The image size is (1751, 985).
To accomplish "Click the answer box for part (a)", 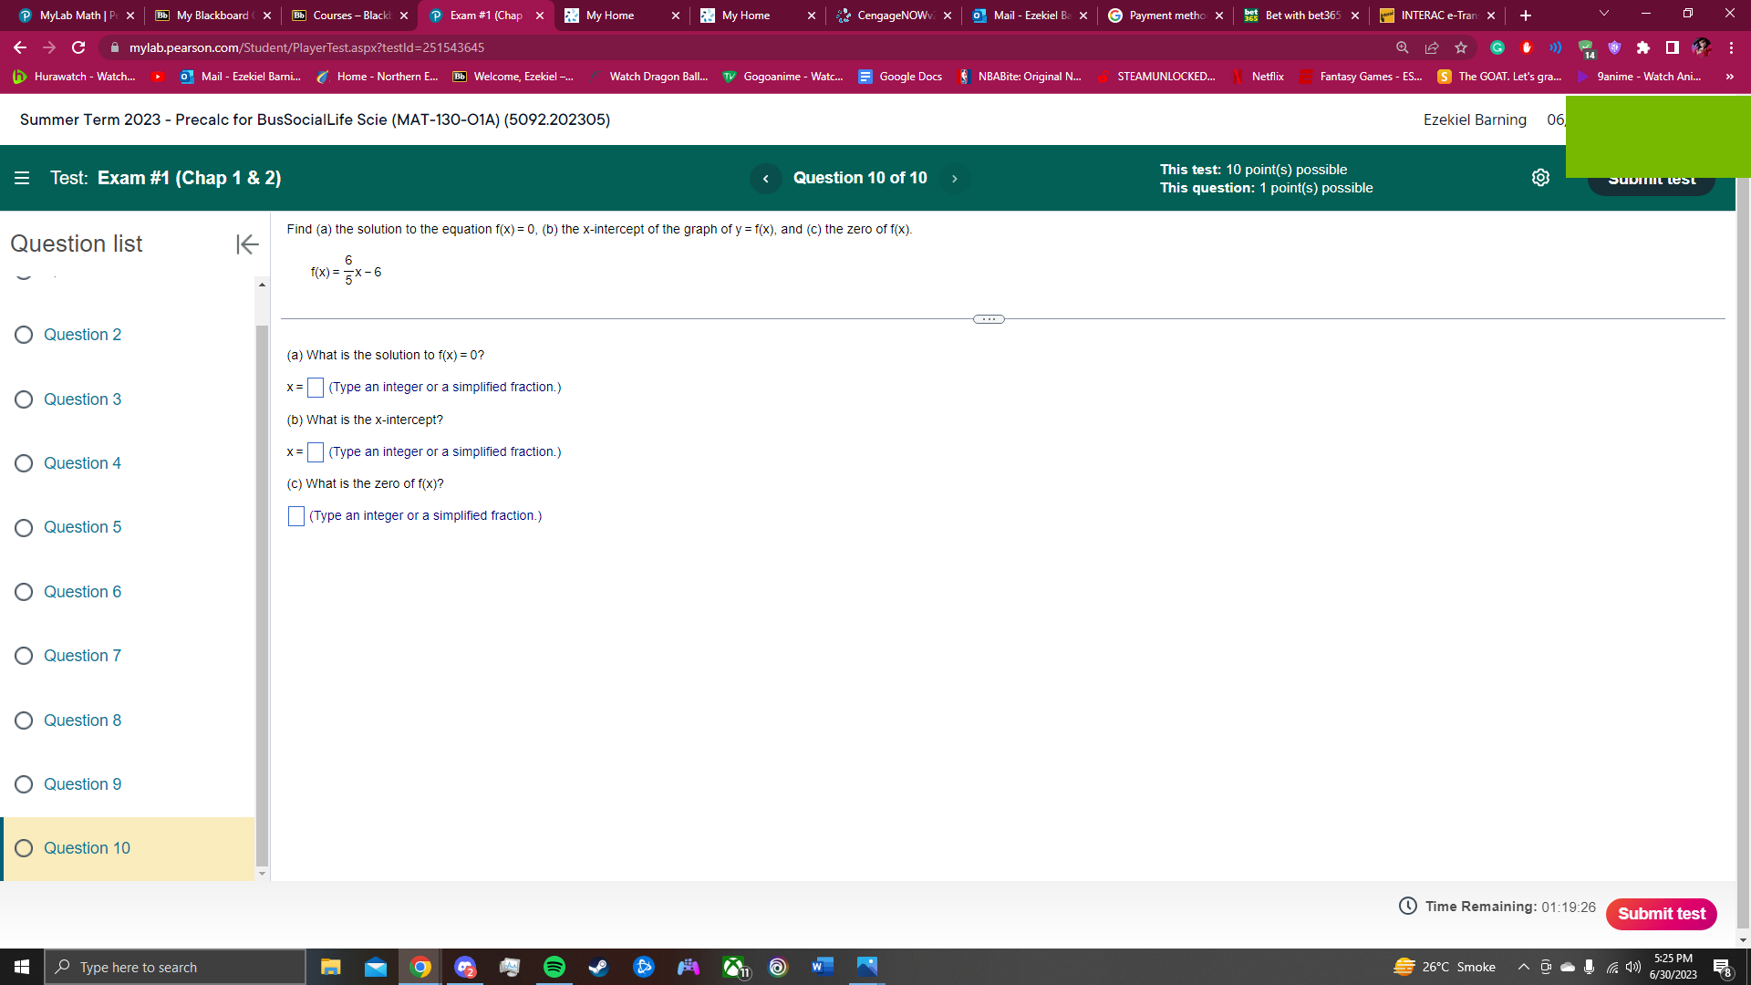I will (x=316, y=388).
